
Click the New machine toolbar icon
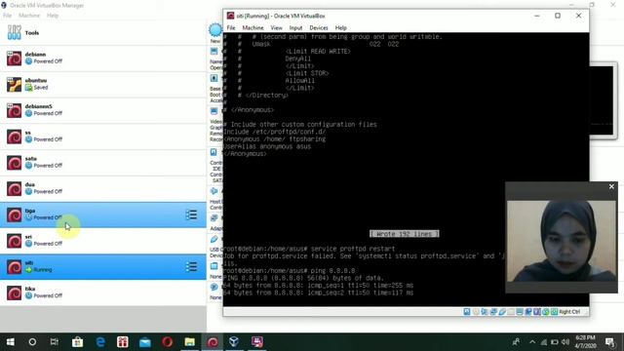215,30
